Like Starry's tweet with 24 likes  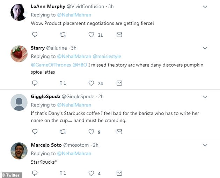91,83
